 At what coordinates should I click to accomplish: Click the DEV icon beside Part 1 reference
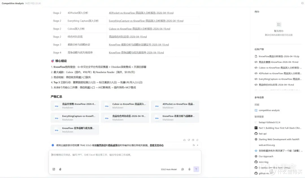pyautogui.click(x=256, y=128)
